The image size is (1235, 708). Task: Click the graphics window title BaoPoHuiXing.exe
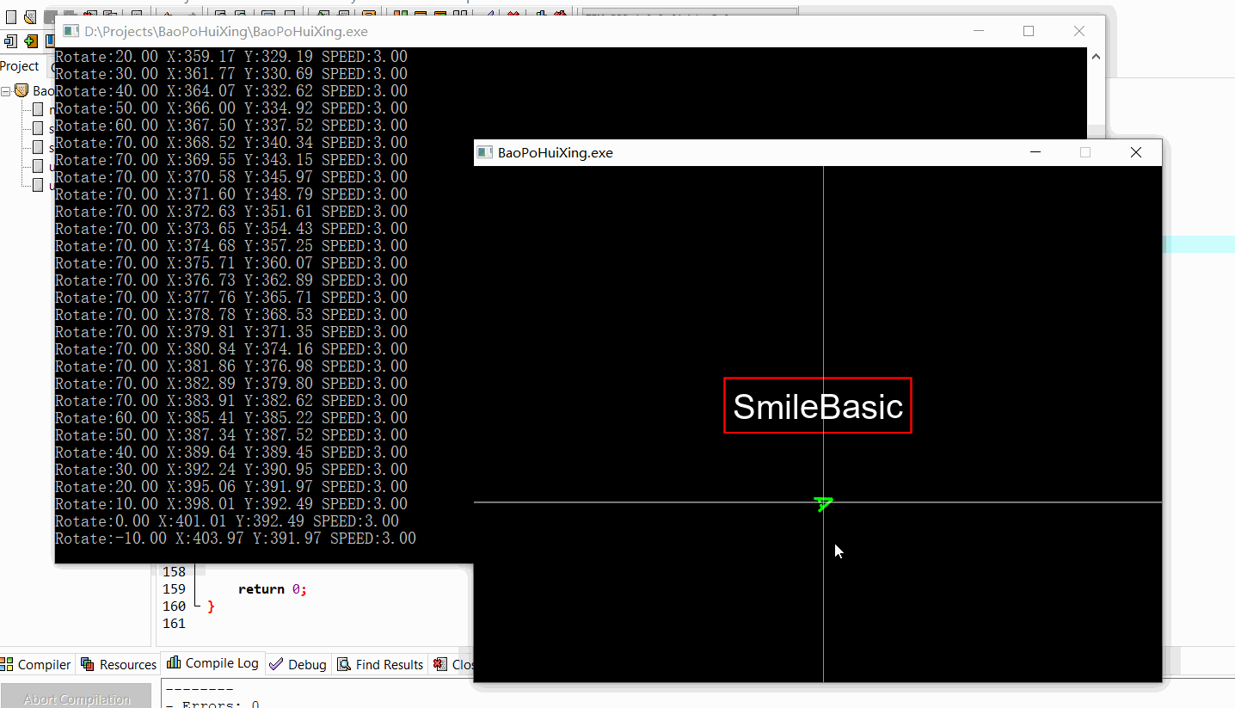coord(556,152)
